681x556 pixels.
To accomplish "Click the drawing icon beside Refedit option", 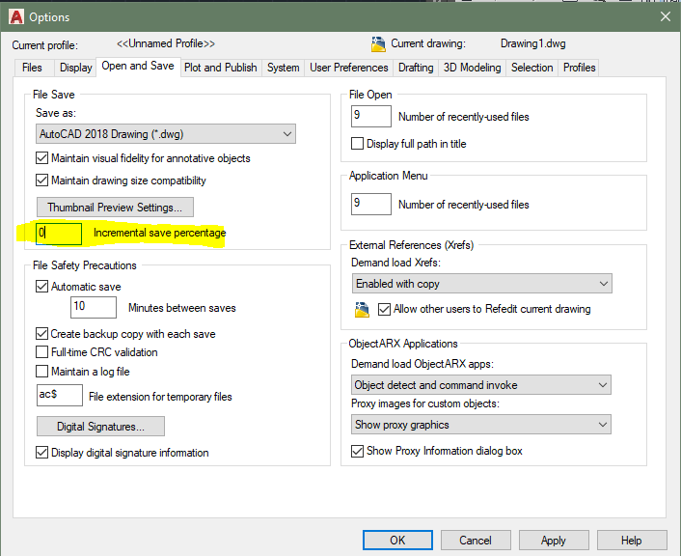I will pos(362,310).
